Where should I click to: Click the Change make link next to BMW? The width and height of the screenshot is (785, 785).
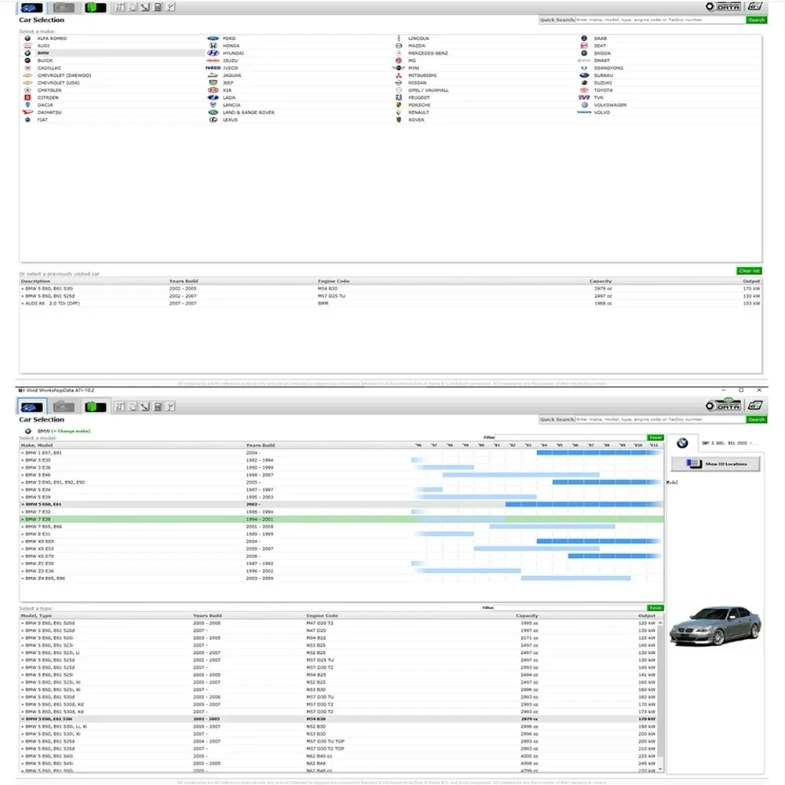point(71,431)
